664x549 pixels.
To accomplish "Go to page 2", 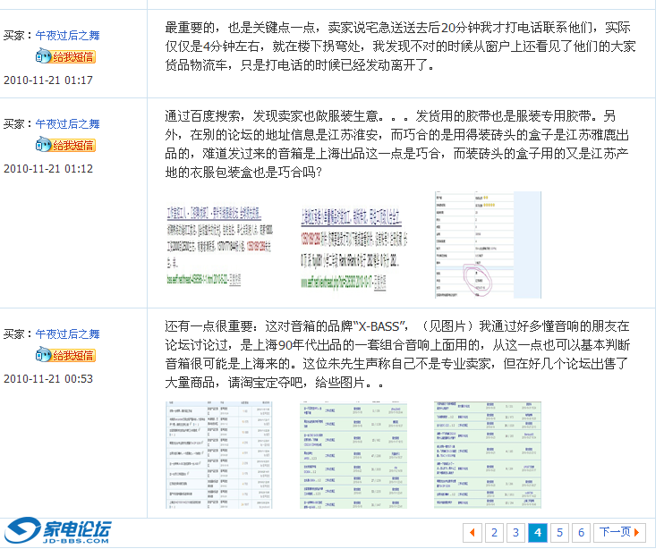I will pyautogui.click(x=494, y=533).
